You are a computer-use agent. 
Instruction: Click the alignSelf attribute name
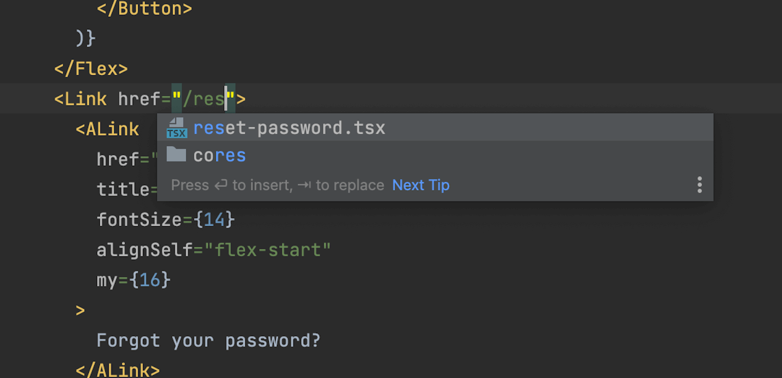(x=144, y=250)
